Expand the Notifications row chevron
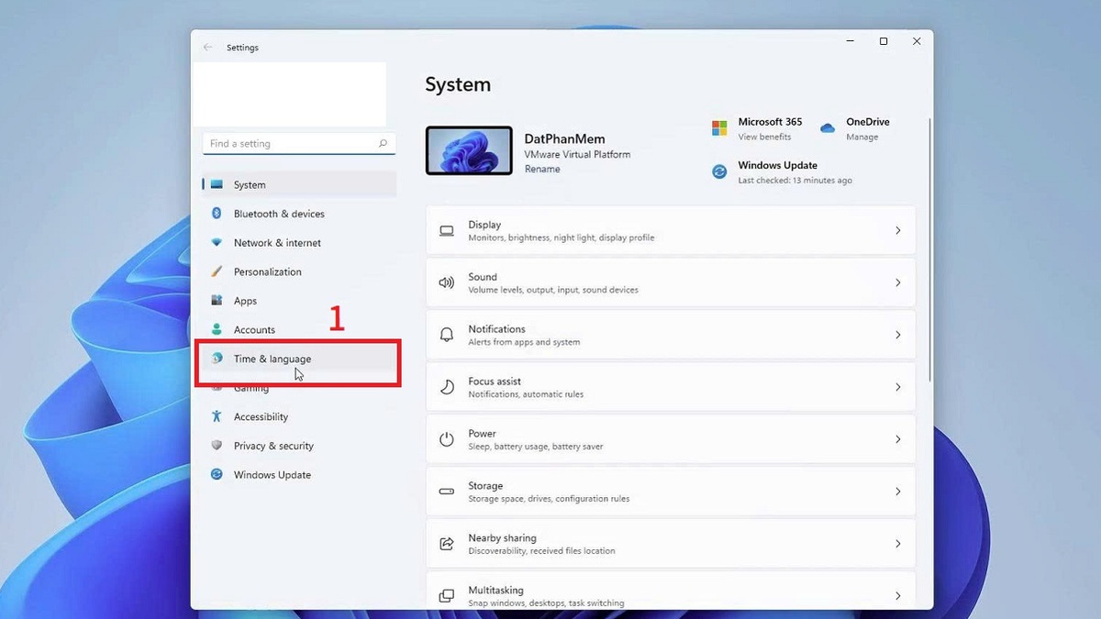Image resolution: width=1101 pixels, height=619 pixels. (897, 336)
